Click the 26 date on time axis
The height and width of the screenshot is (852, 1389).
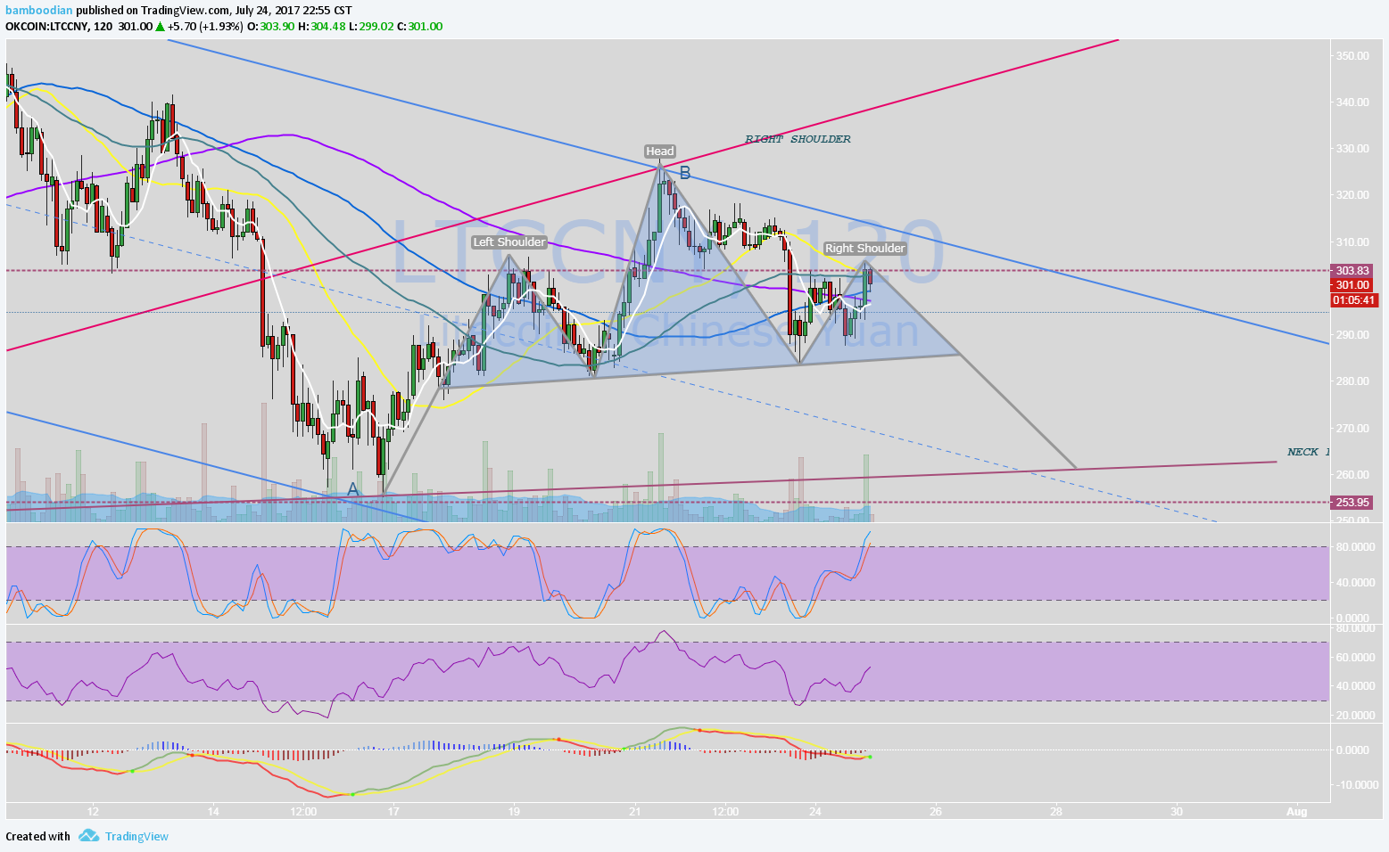tap(936, 812)
